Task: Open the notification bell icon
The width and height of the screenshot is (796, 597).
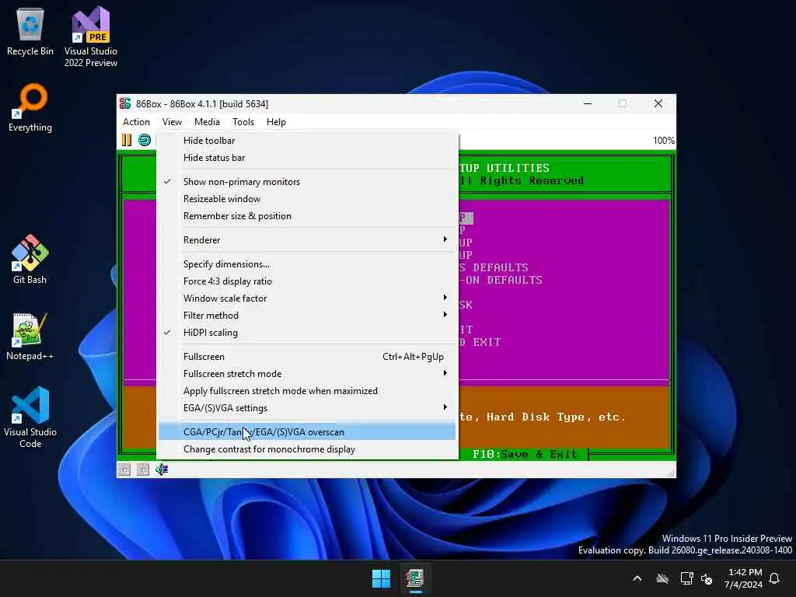Action: pos(774,578)
